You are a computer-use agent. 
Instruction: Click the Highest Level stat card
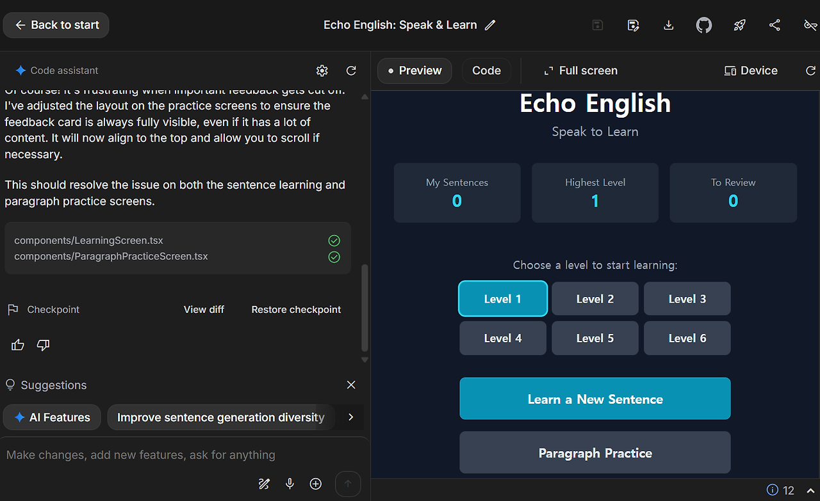pyautogui.click(x=595, y=193)
